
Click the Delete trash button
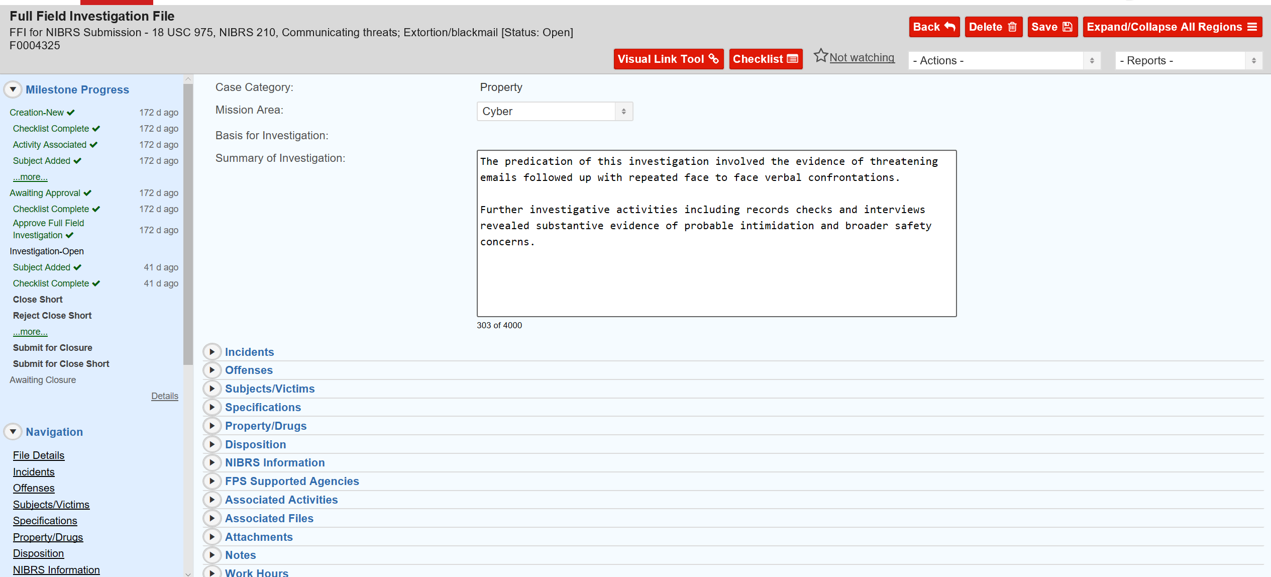pyautogui.click(x=993, y=27)
